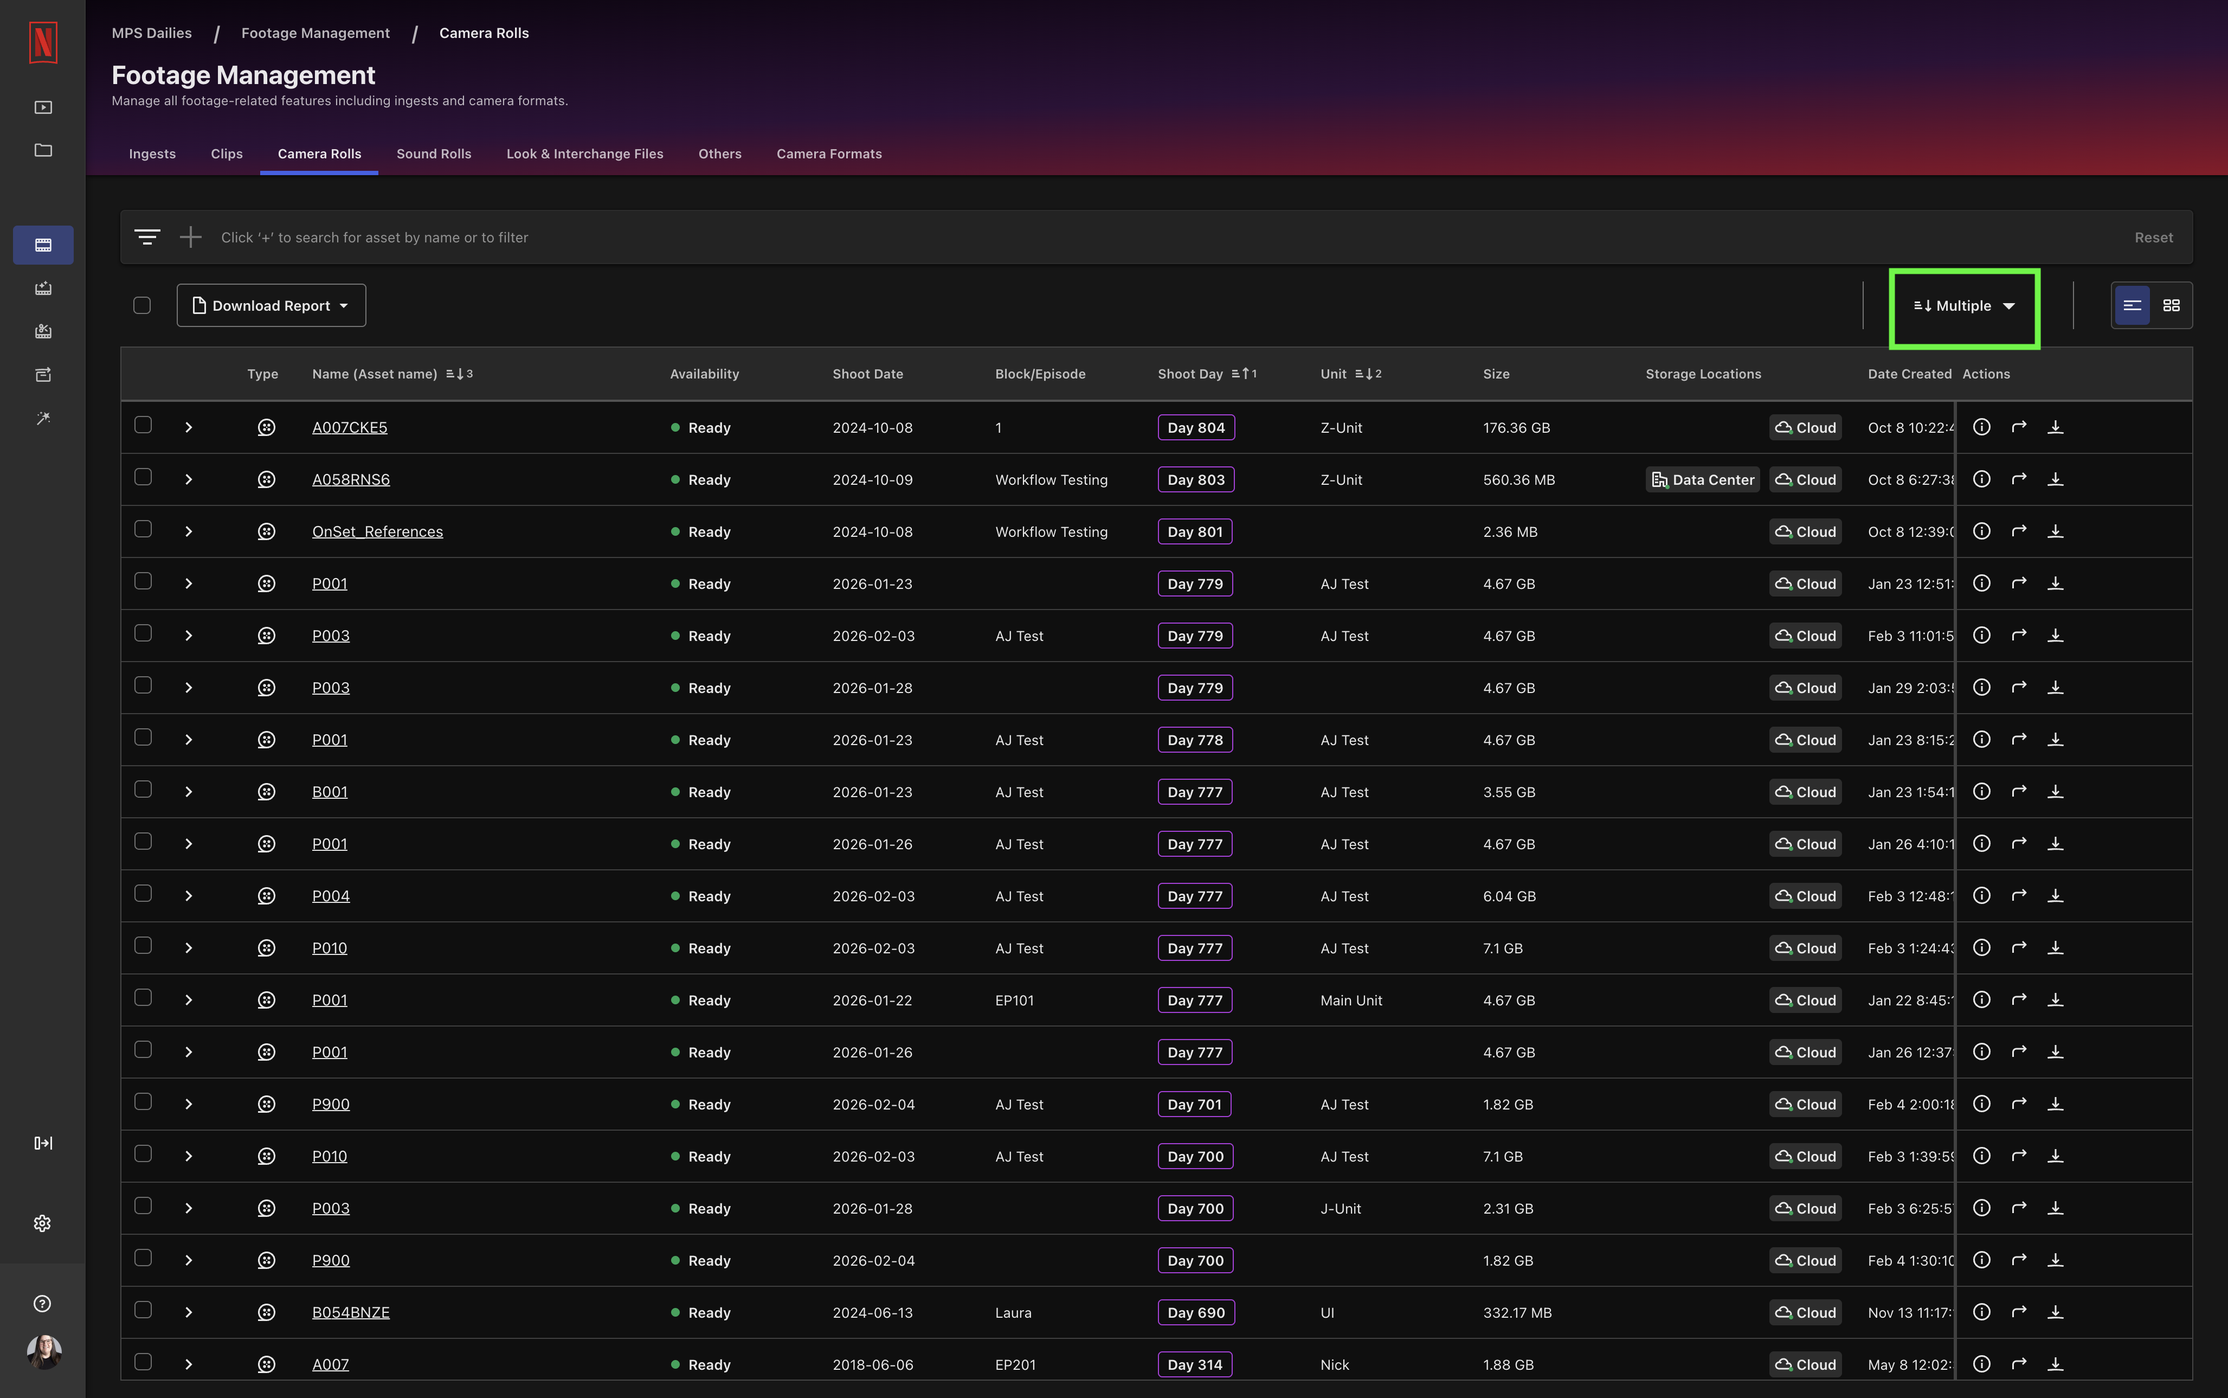Switch to the Sound Rolls tab

point(433,153)
